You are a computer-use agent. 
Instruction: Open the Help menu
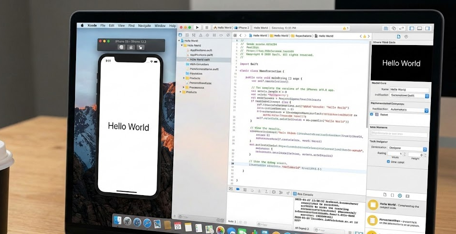[173, 26]
